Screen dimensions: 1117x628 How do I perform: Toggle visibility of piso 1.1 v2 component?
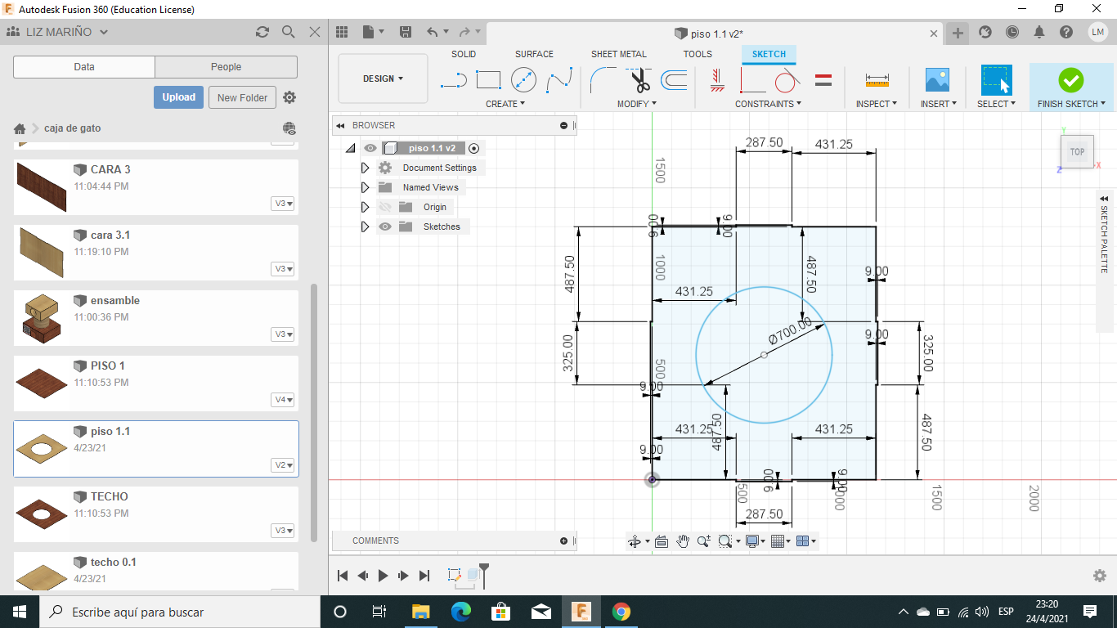[x=370, y=148]
